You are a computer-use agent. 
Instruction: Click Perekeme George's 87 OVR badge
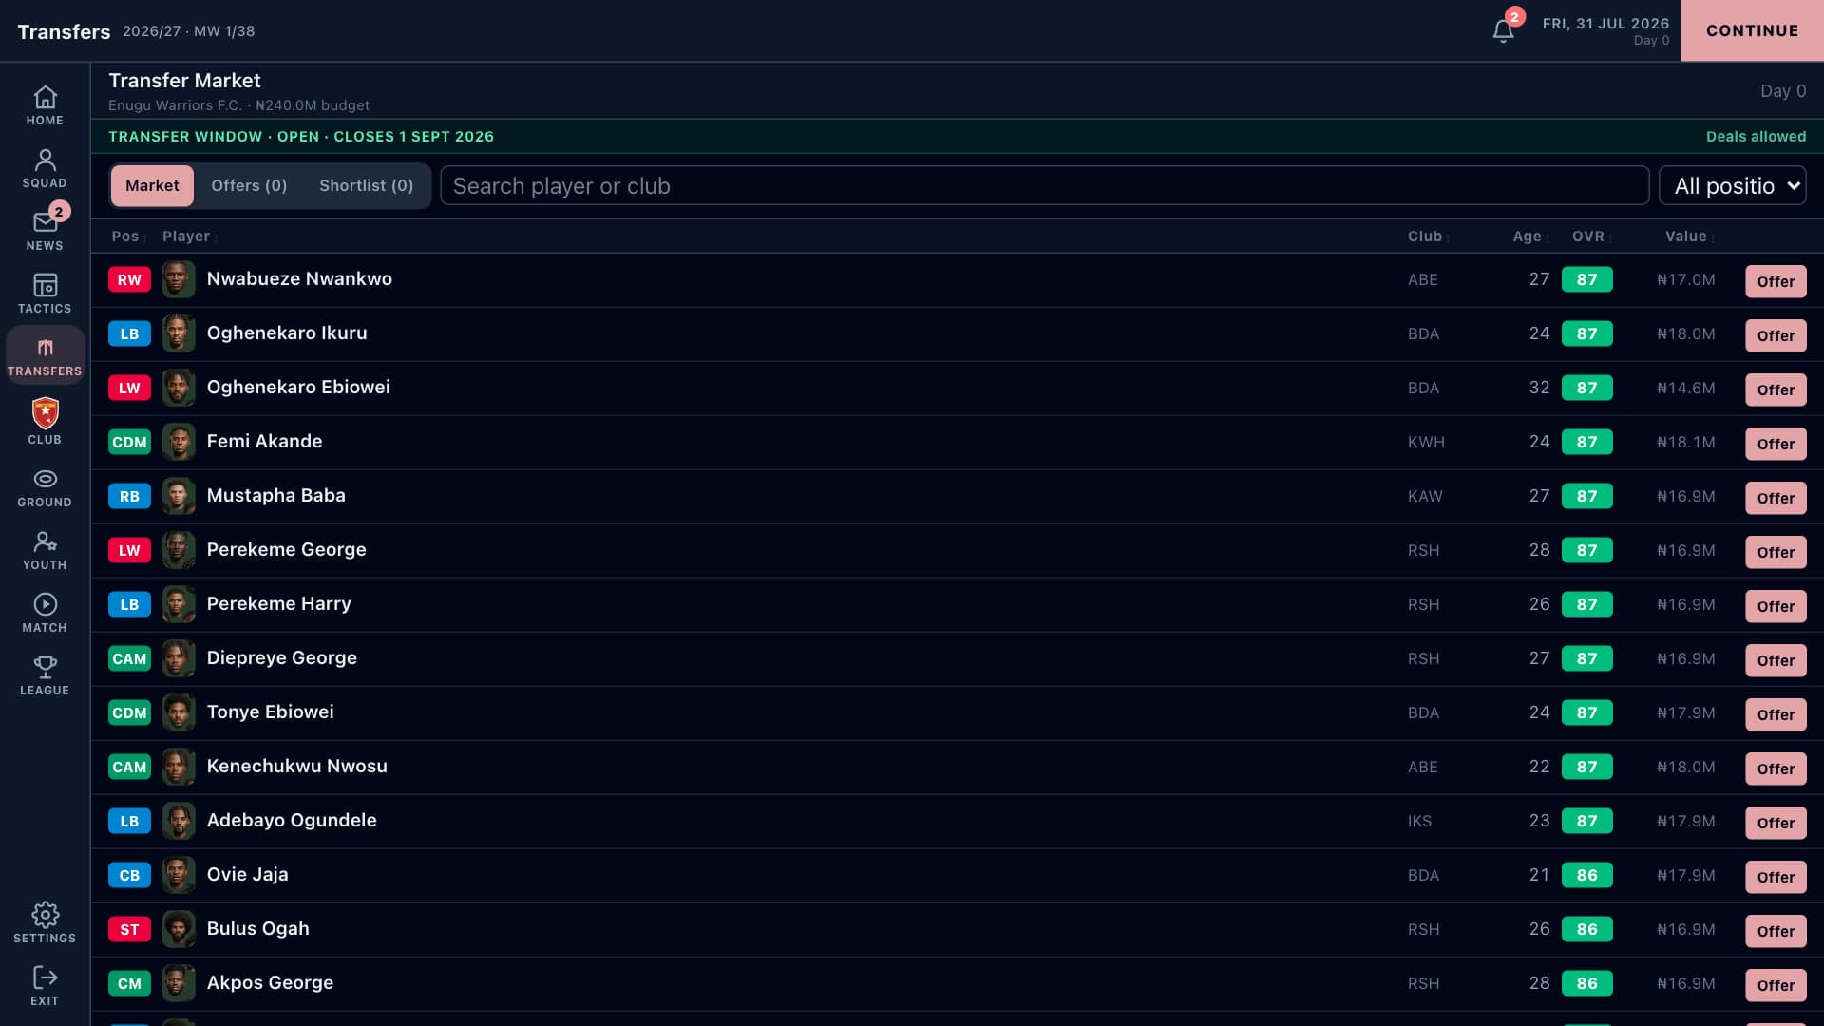pyautogui.click(x=1586, y=550)
